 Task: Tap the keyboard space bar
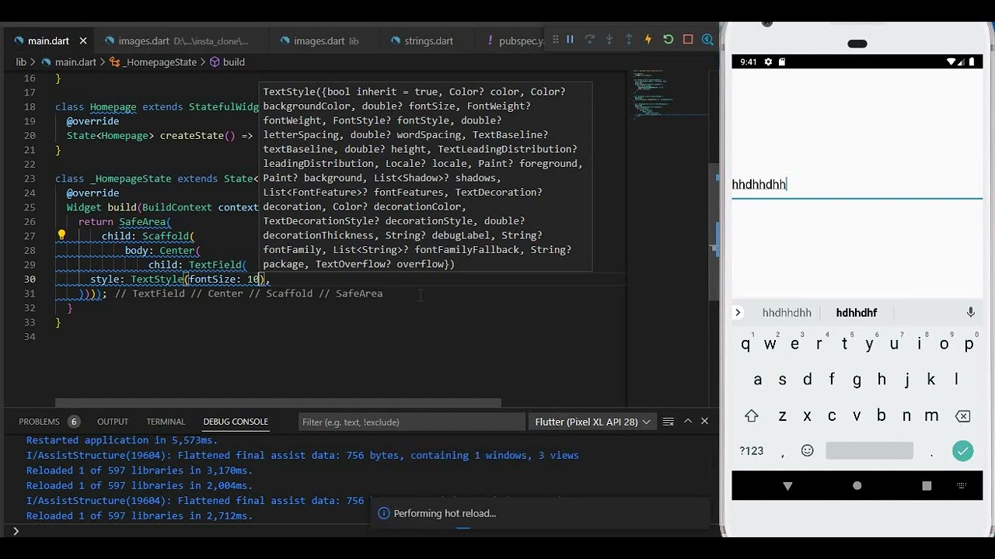(x=869, y=450)
